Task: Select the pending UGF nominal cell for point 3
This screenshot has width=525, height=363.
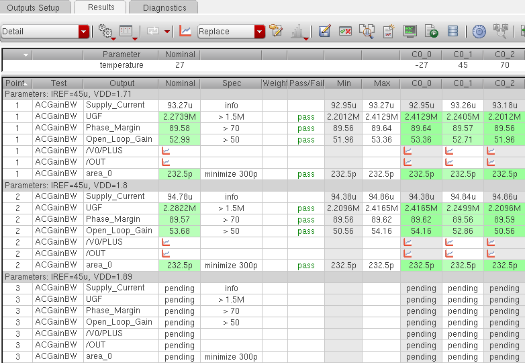Action: [179, 300]
